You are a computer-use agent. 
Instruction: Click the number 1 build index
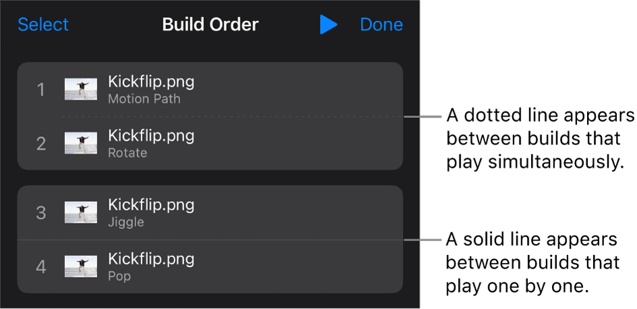[41, 90]
